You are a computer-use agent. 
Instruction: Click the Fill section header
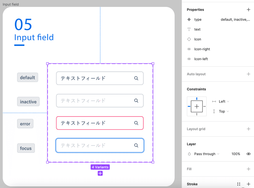pos(189,169)
